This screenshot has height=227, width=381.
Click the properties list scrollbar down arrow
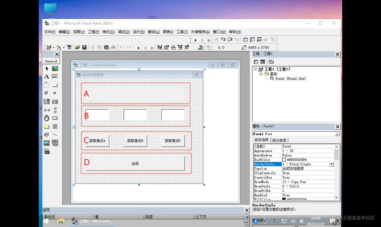coord(336,197)
